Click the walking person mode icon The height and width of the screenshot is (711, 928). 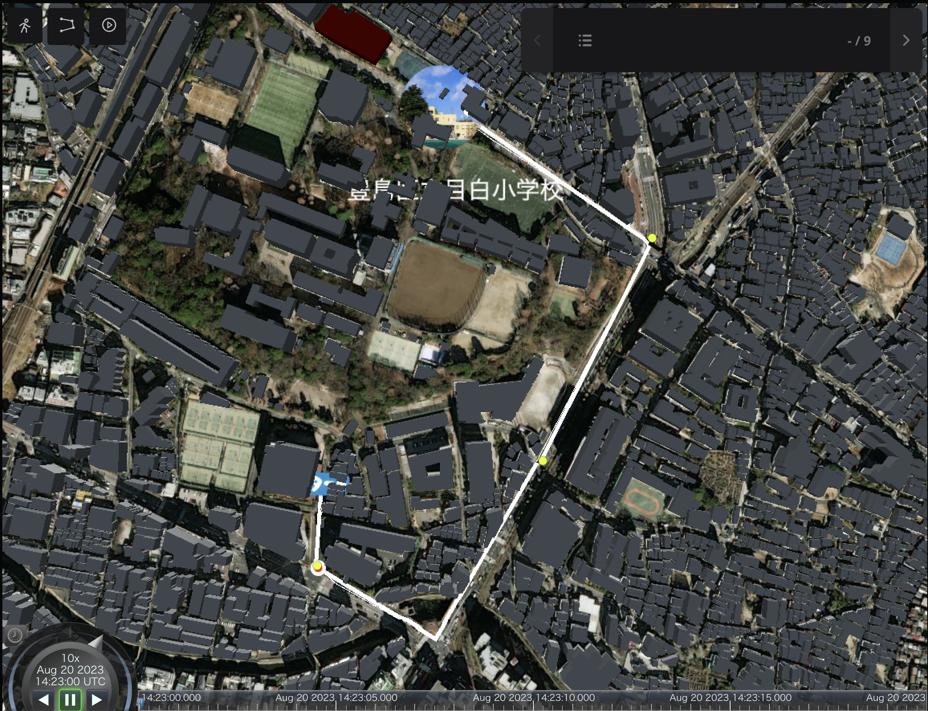click(25, 25)
